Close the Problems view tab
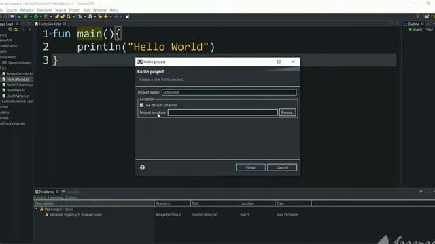The width and height of the screenshot is (435, 244). coord(57,192)
